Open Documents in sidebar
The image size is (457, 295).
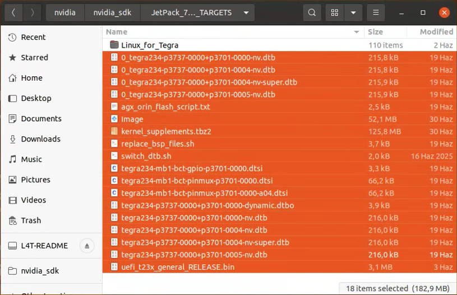coord(51,119)
